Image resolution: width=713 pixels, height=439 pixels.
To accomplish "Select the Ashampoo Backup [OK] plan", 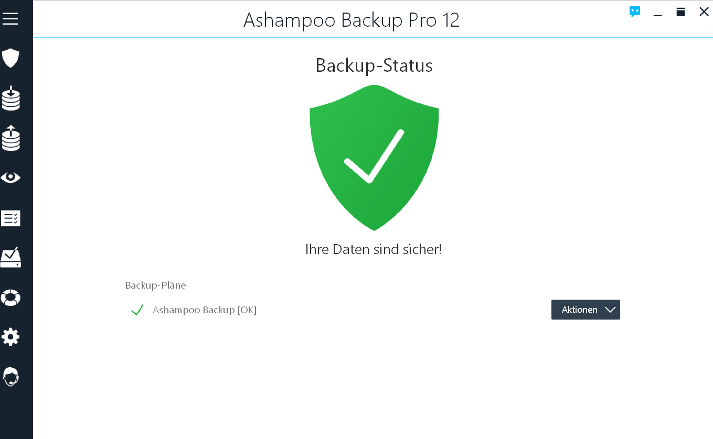I will [204, 310].
